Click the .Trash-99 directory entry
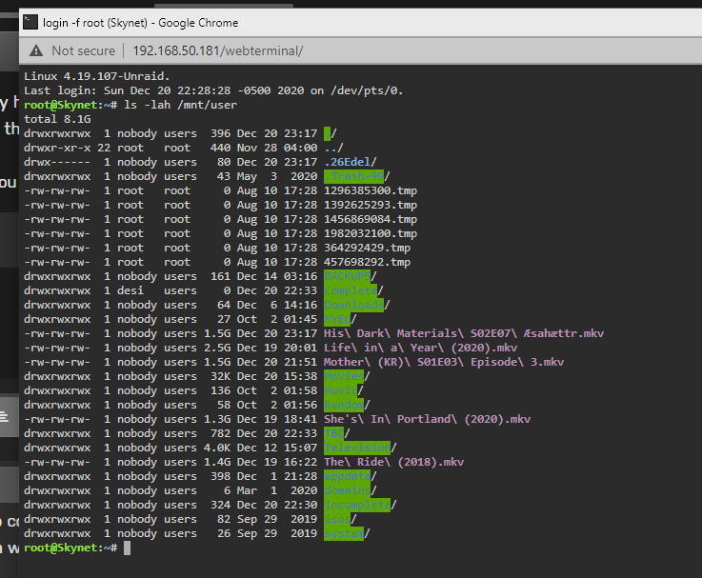 tap(357, 176)
